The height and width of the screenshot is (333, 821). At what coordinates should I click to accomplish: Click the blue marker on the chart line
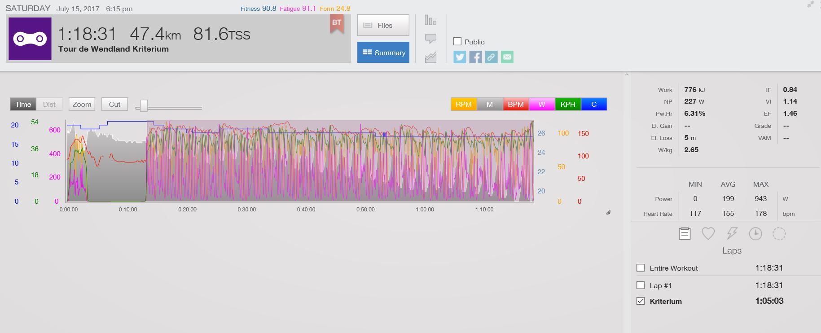coord(384,134)
